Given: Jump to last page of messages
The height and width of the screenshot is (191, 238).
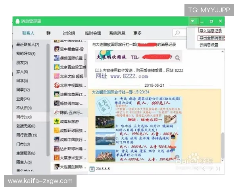Looking at the screenshot, I should 218,169.
